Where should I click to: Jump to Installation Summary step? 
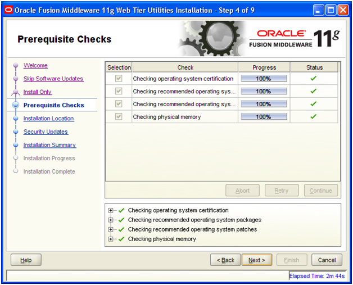[50, 145]
